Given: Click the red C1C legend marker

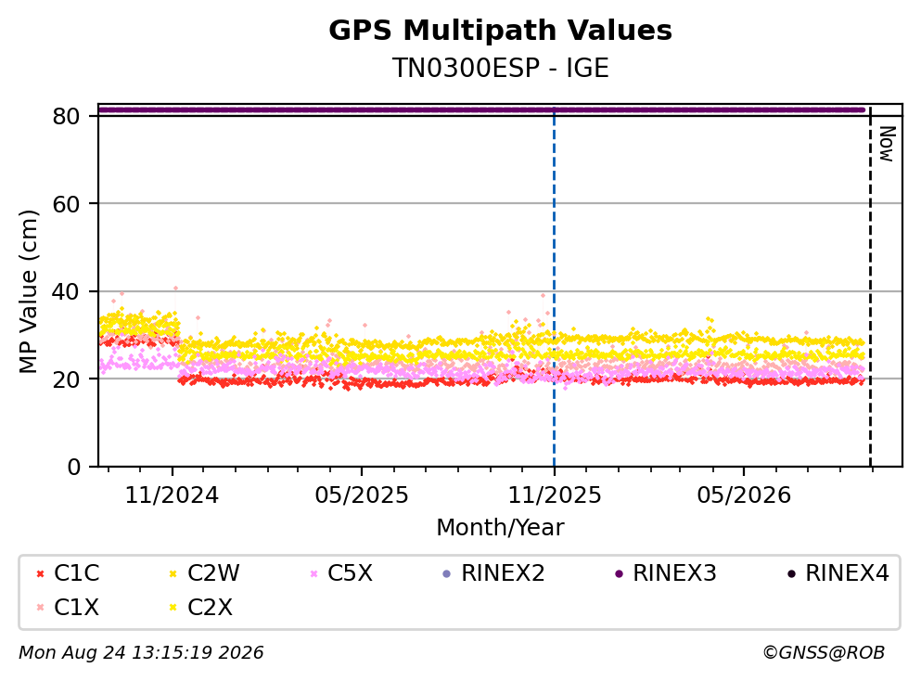Looking at the screenshot, I should coord(40,573).
